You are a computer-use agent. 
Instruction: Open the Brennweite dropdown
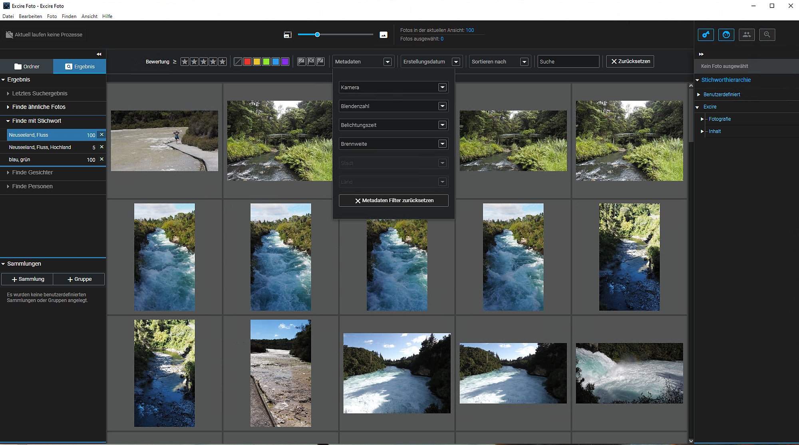click(394, 144)
